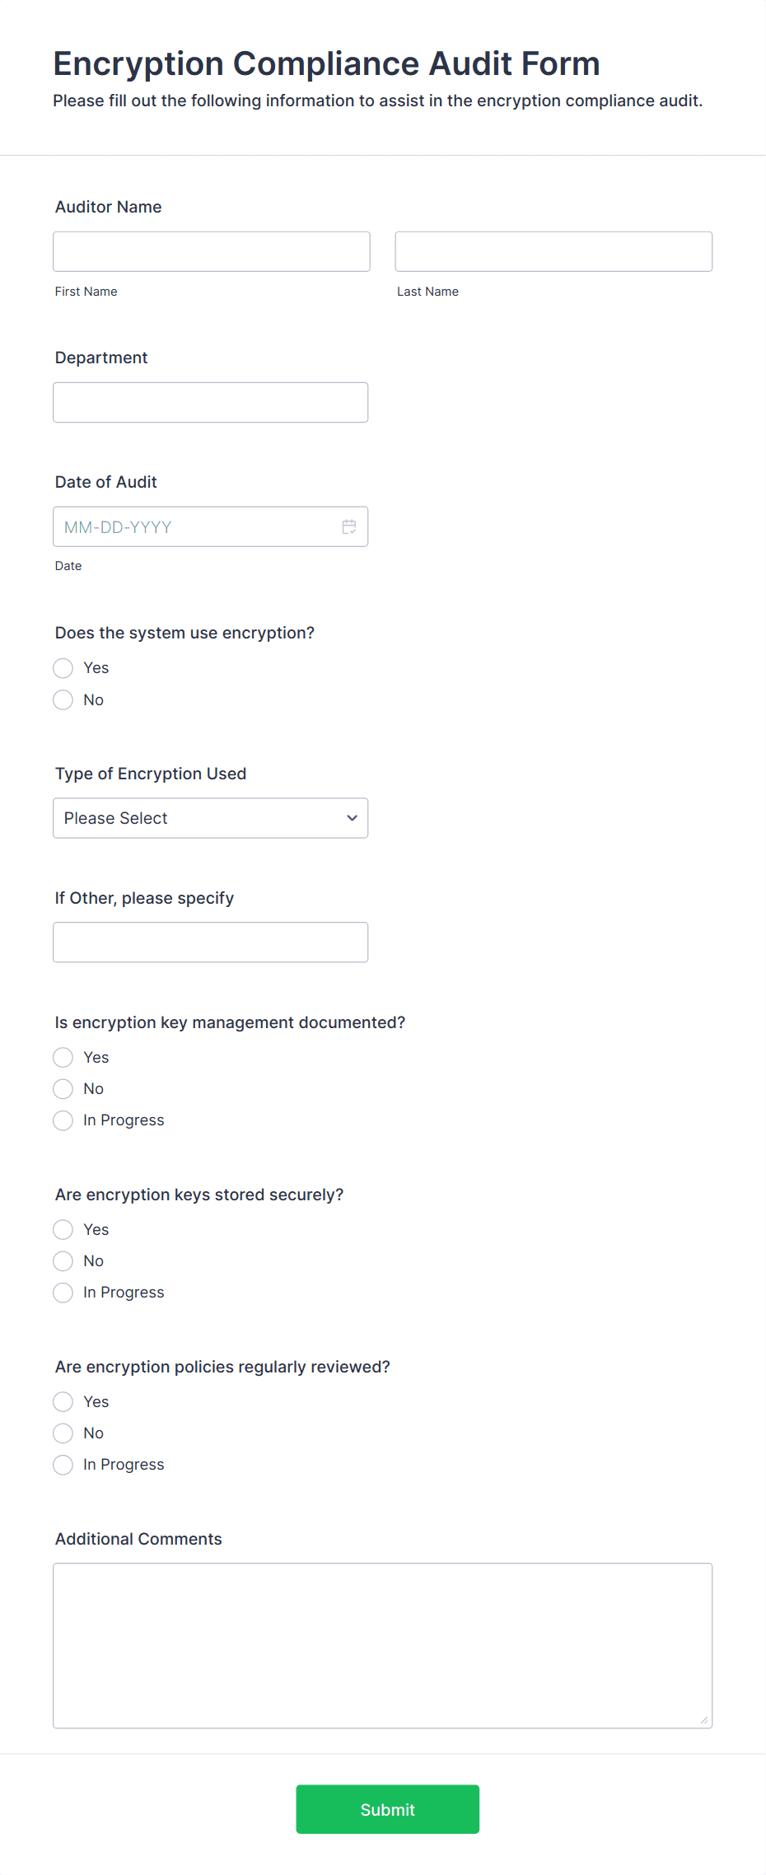Select Yes for system uses encryption
Image resolution: width=766 pixels, height=1875 pixels.
pyautogui.click(x=63, y=668)
